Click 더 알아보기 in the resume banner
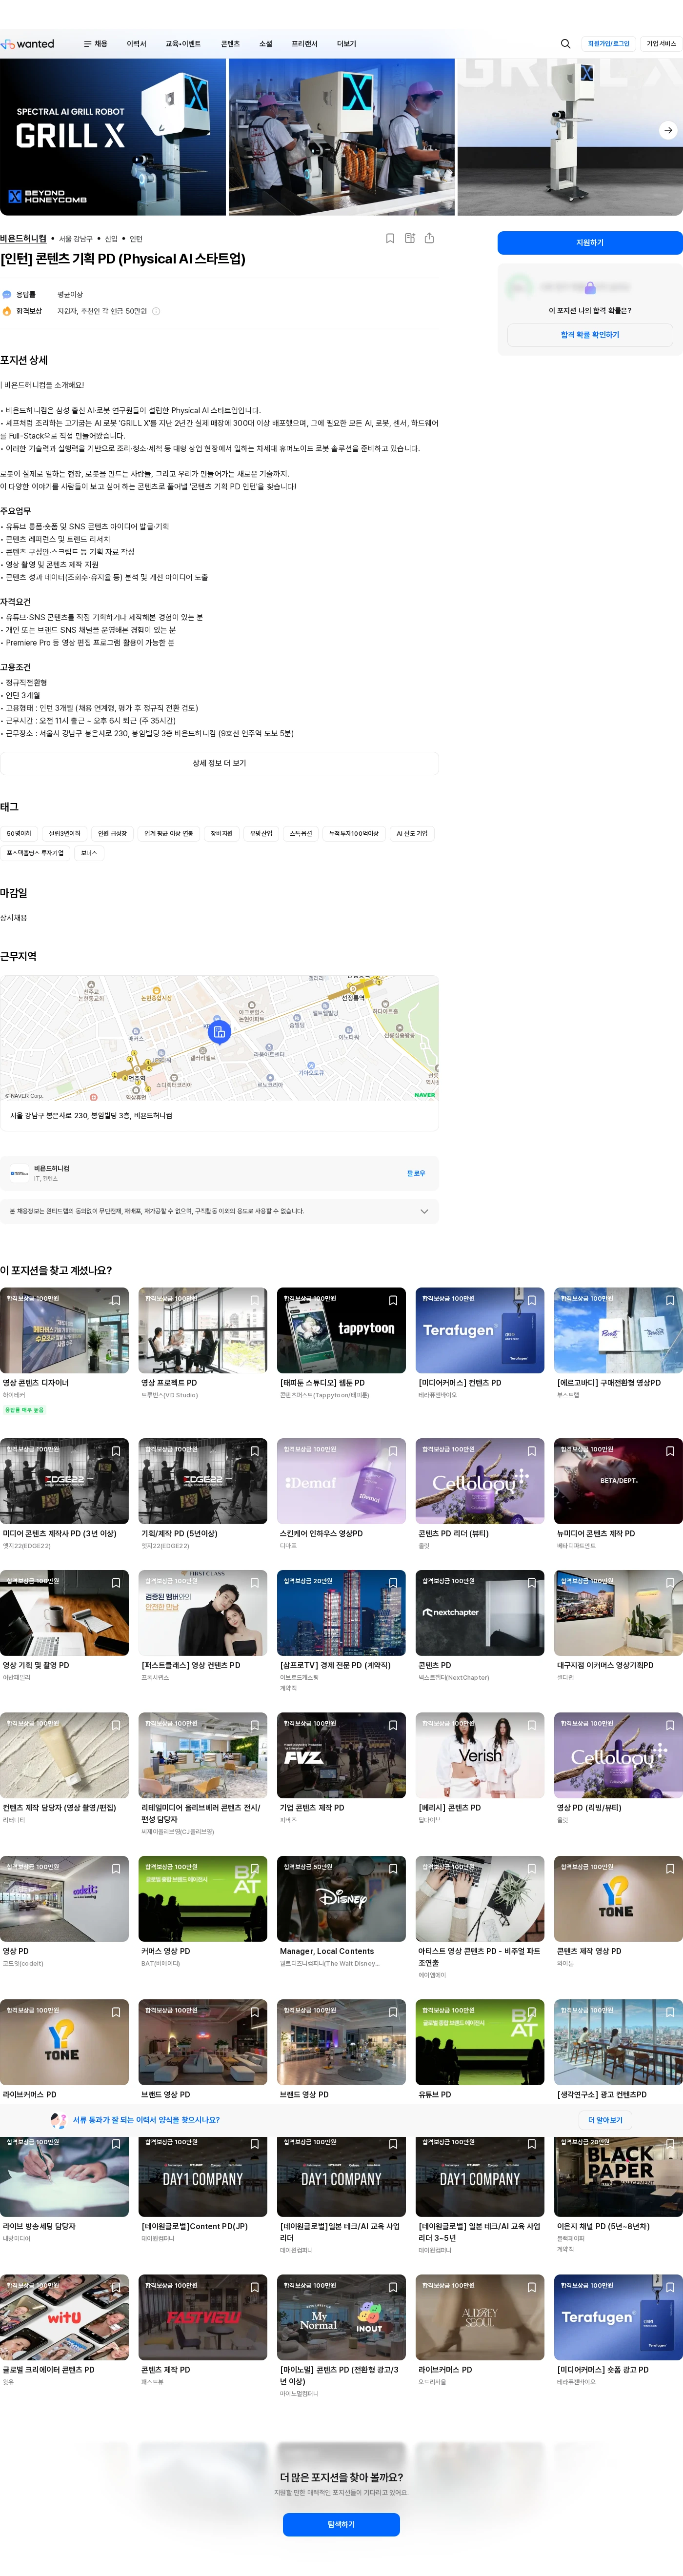Screen dimensions: 683x2576 tap(605, 2120)
